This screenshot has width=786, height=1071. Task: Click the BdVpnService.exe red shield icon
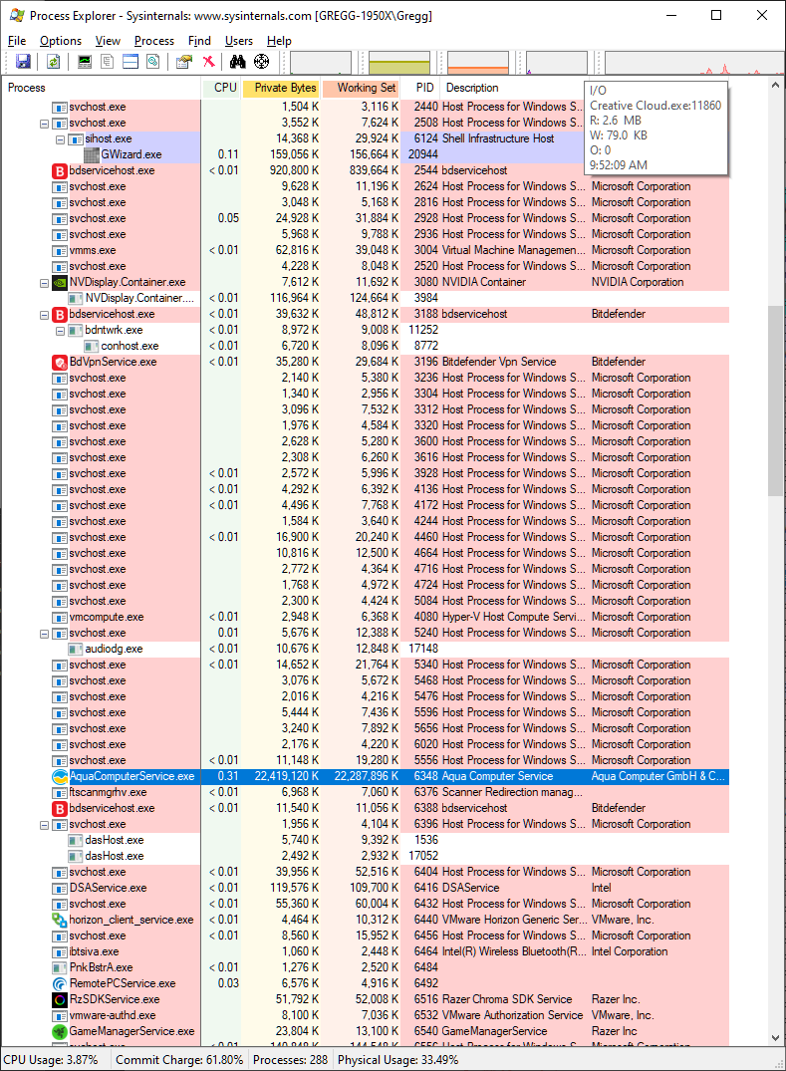click(x=60, y=362)
